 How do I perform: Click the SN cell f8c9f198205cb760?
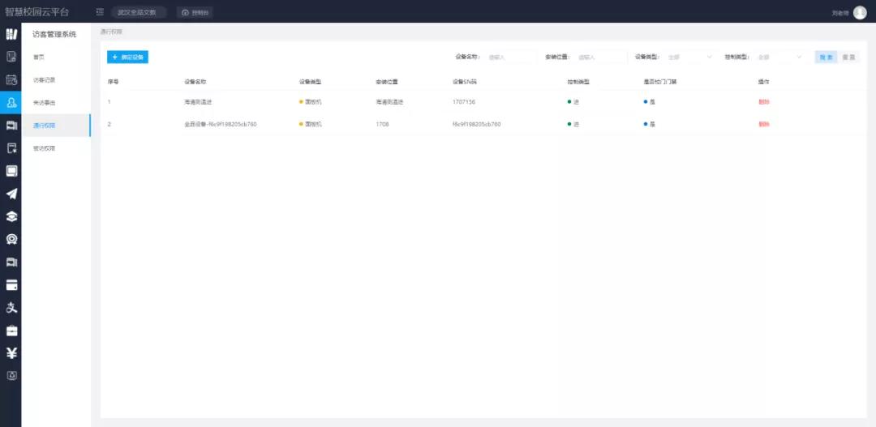click(x=477, y=125)
